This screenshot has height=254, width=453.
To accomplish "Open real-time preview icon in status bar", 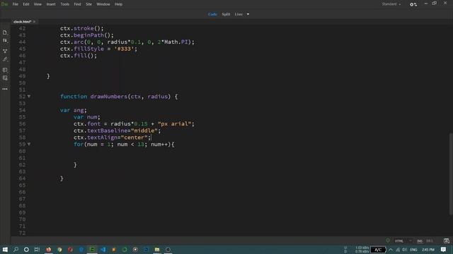I will point(447,241).
